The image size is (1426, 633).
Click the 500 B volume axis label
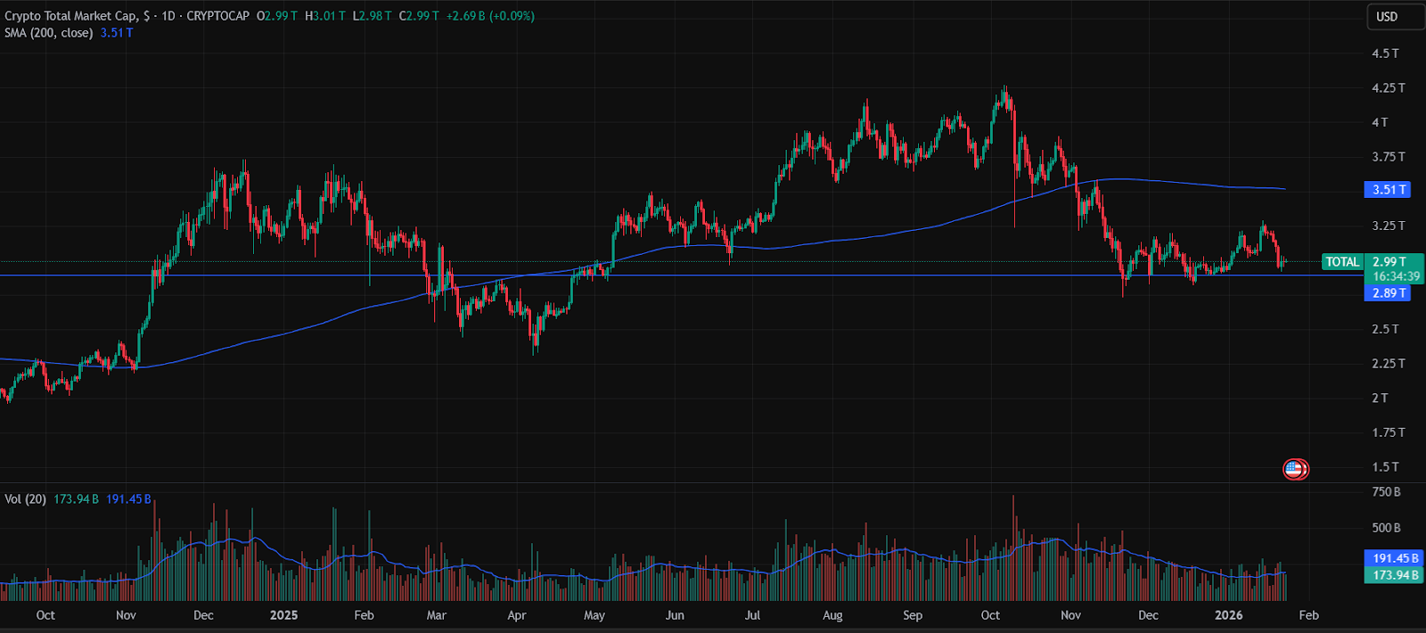[x=1386, y=528]
